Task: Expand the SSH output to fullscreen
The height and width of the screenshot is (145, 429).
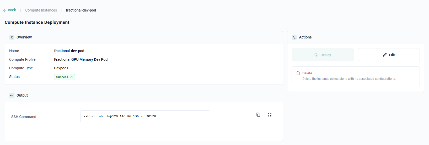Action: (270, 115)
